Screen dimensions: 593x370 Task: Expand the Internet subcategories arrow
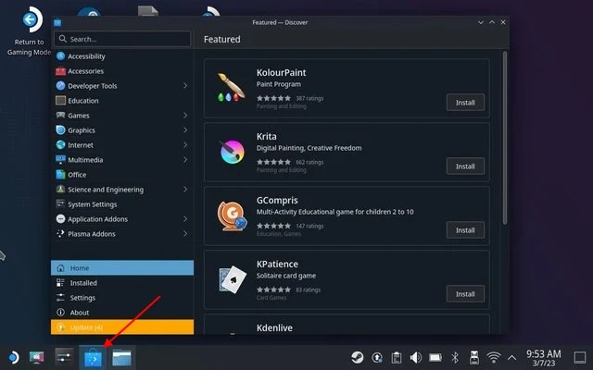coord(185,144)
